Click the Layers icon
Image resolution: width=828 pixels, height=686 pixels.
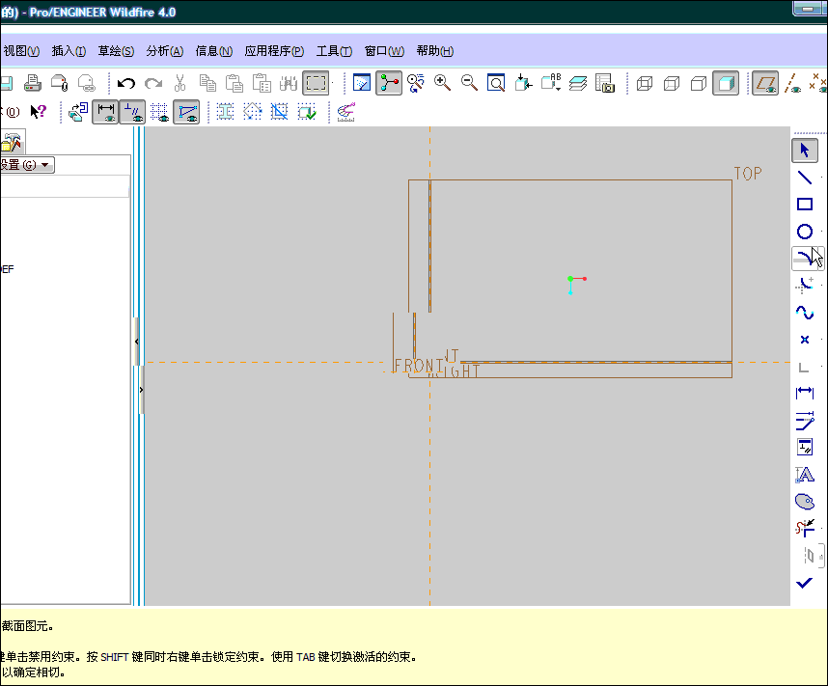tap(578, 83)
